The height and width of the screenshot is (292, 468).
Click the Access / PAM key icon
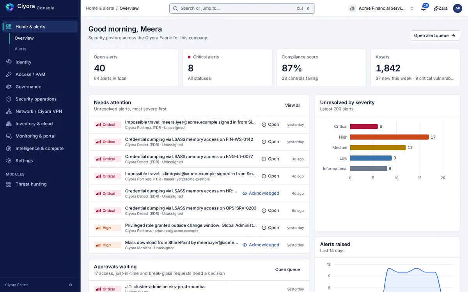[x=9, y=74]
